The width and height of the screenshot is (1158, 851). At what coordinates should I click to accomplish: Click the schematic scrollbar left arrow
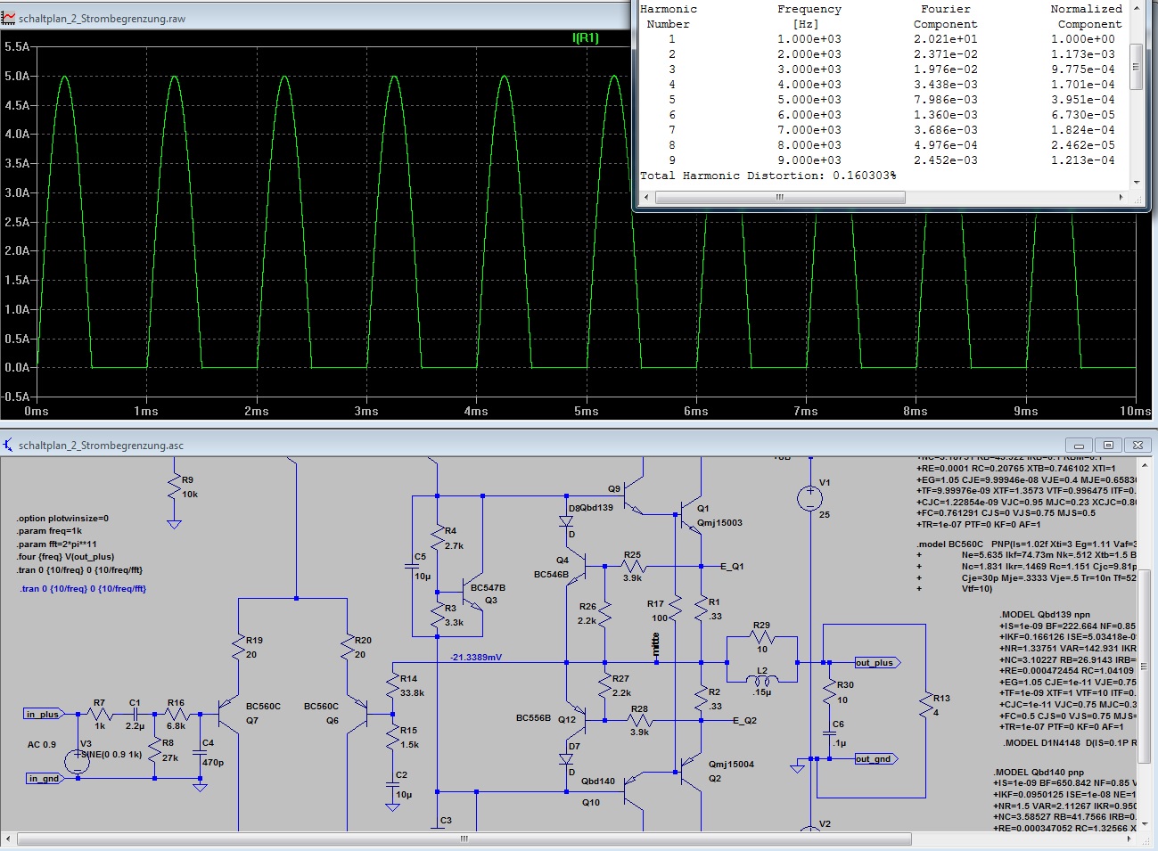(9, 839)
